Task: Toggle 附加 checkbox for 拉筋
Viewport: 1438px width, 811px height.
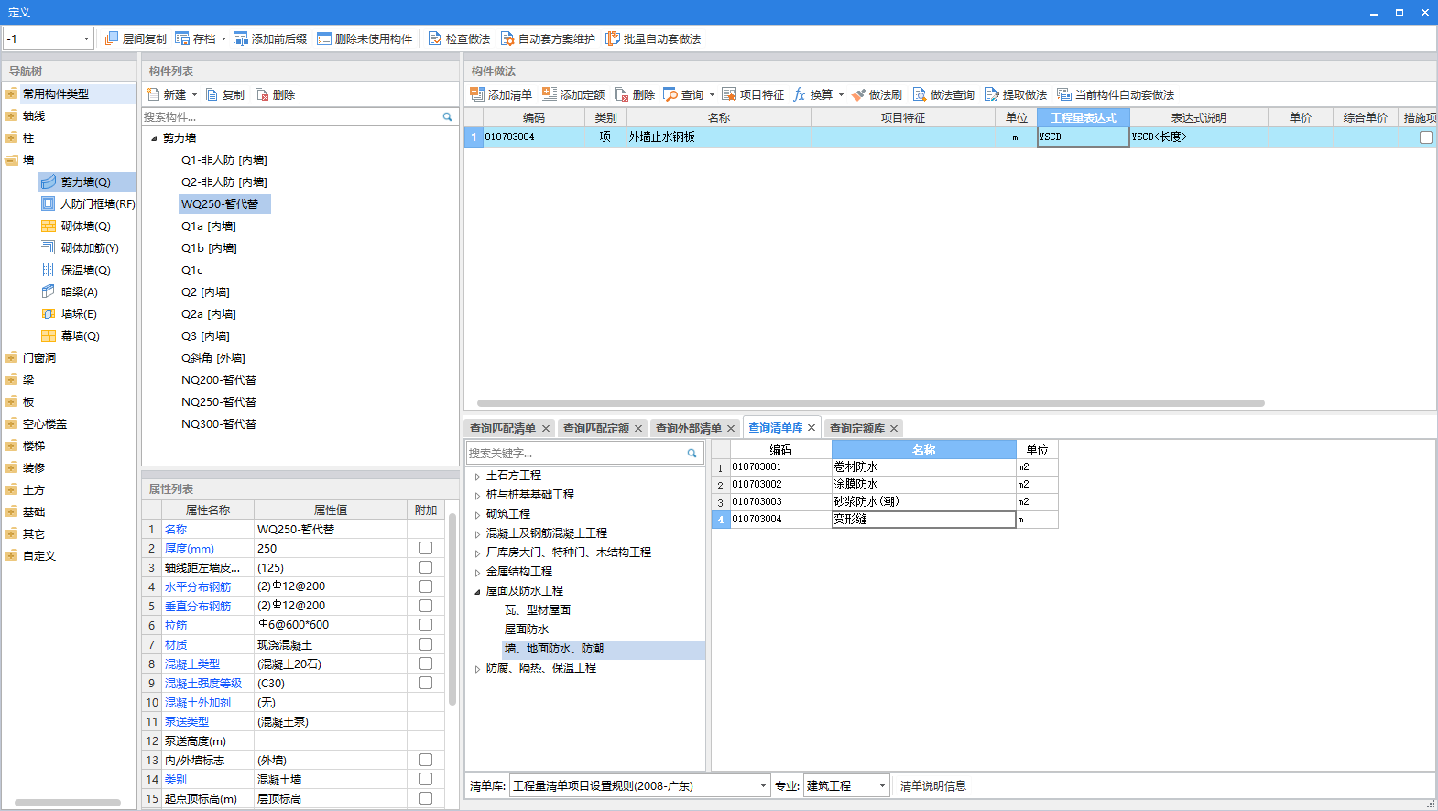Action: pos(426,625)
